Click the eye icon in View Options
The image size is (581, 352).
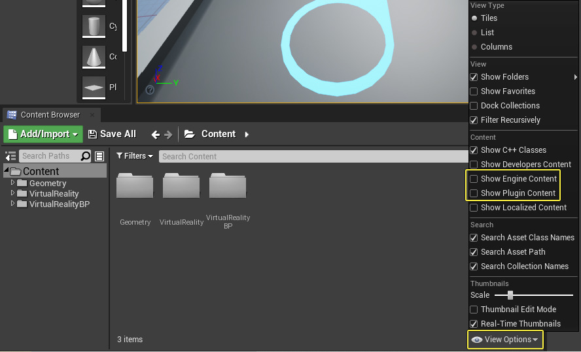(477, 340)
